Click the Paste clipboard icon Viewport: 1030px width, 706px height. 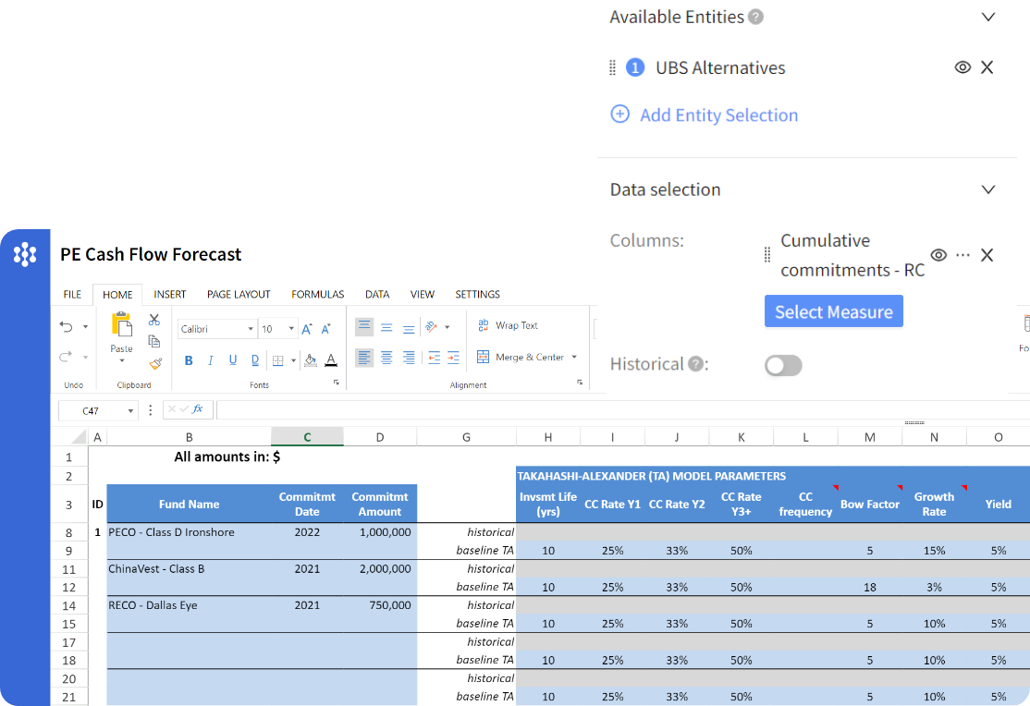121,325
